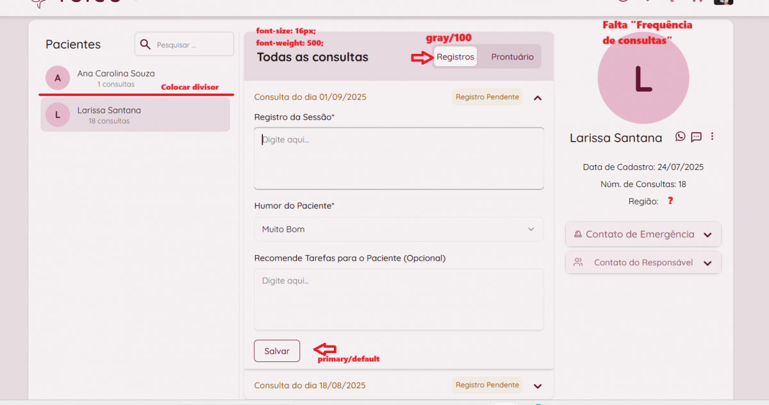Click the people icon on Contato do Responsável
This screenshot has width=769, height=405.
[578, 262]
